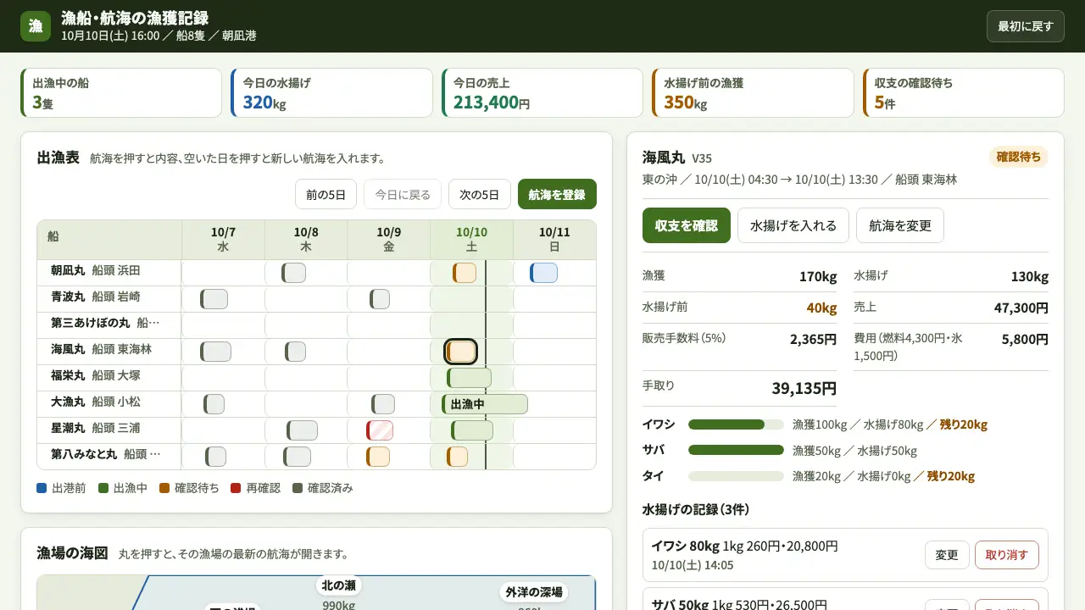Go to 前の5日 in the schedule
The width and height of the screenshot is (1085, 610).
point(325,194)
